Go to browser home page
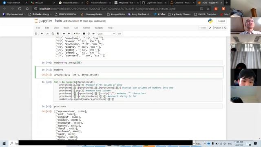 click(27, 9)
